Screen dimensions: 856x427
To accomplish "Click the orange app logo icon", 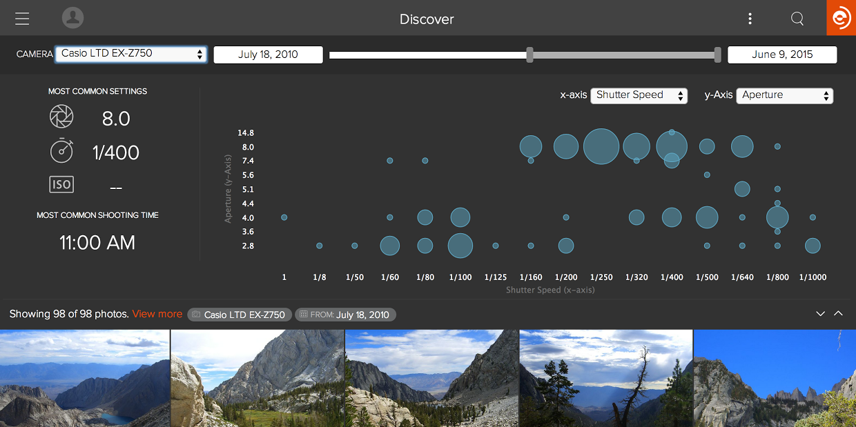I will tap(841, 18).
